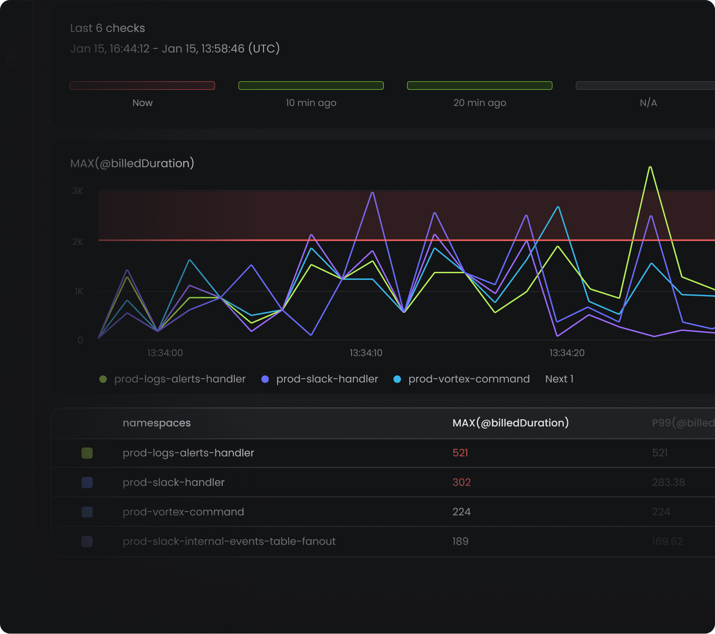Expand the collapsed sidebar chevron icon
The image size is (715, 634).
[8, 58]
